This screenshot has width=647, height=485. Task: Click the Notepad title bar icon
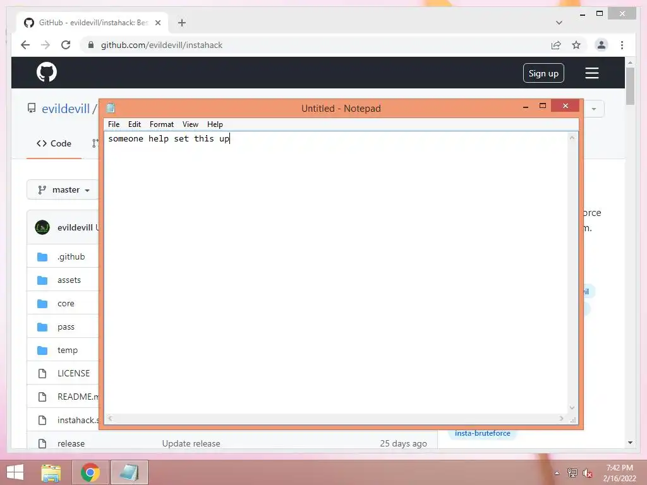[111, 108]
